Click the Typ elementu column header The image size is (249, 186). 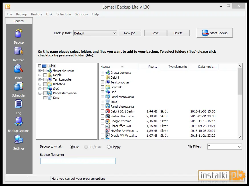click(174, 67)
